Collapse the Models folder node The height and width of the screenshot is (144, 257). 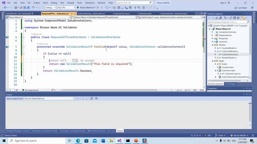click(213, 45)
